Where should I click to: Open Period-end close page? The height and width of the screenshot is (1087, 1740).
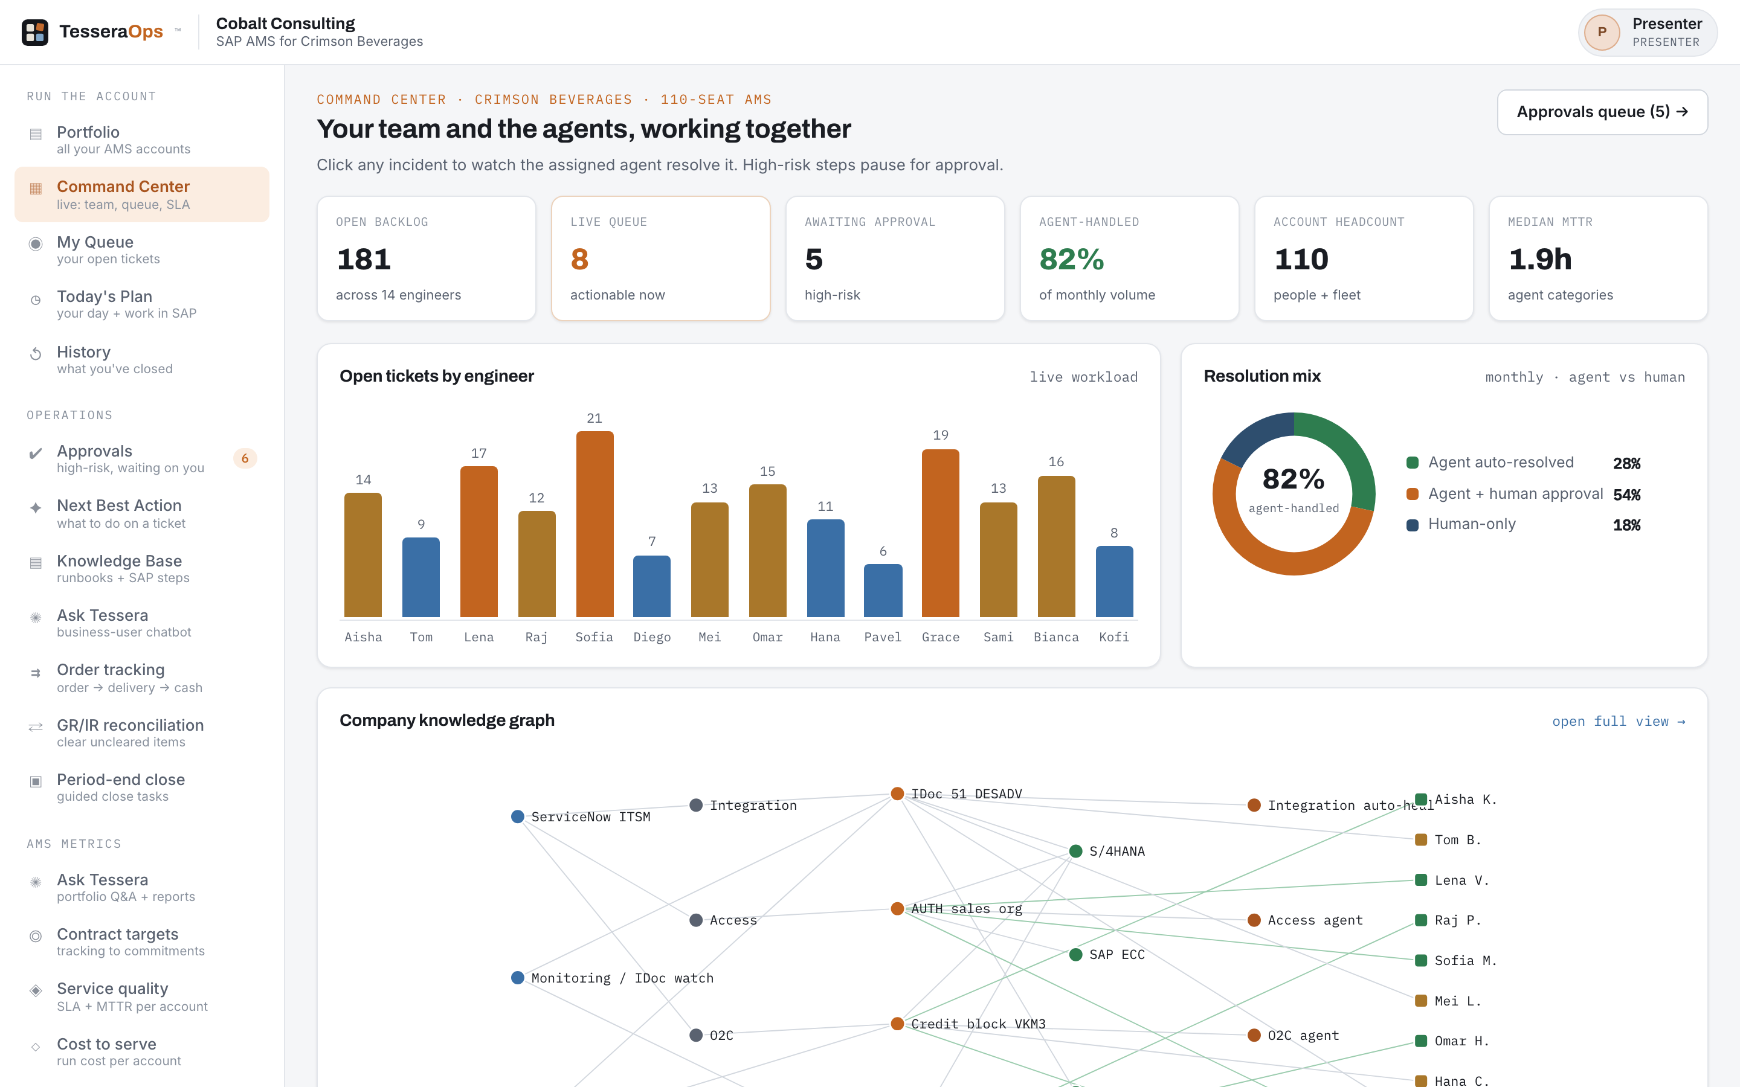pyautogui.click(x=141, y=787)
